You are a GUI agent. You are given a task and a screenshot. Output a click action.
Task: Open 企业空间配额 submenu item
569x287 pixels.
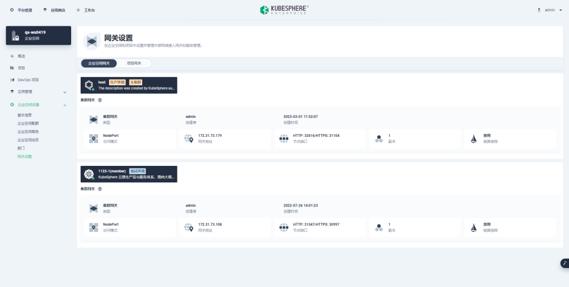(28, 123)
